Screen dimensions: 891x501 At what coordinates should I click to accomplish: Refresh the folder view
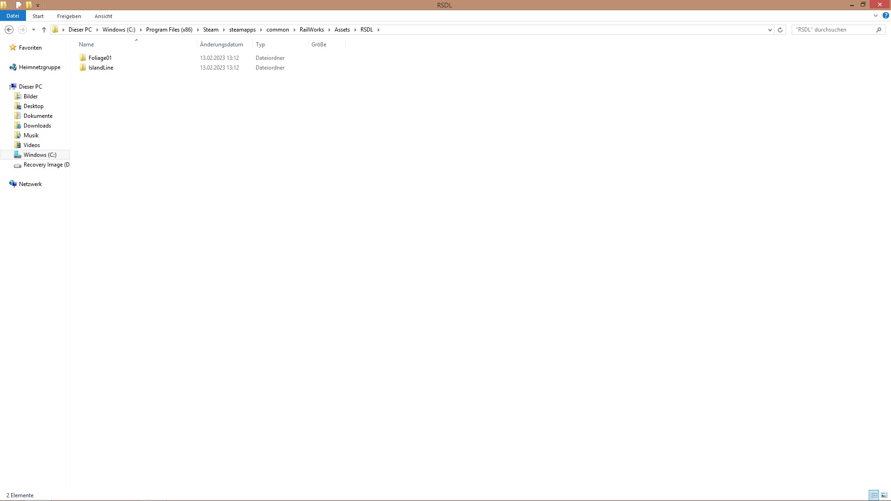[x=780, y=30]
